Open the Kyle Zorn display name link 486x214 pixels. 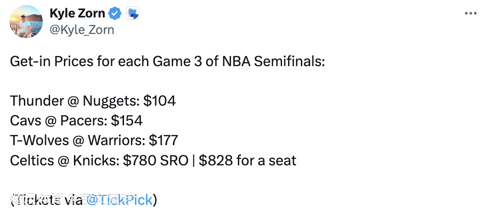pyautogui.click(x=77, y=14)
